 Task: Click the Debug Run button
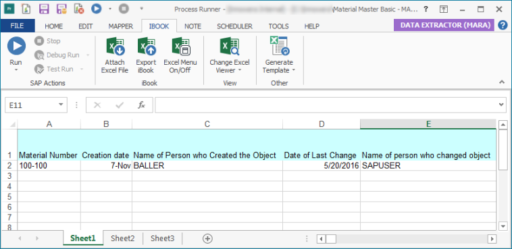[58, 55]
